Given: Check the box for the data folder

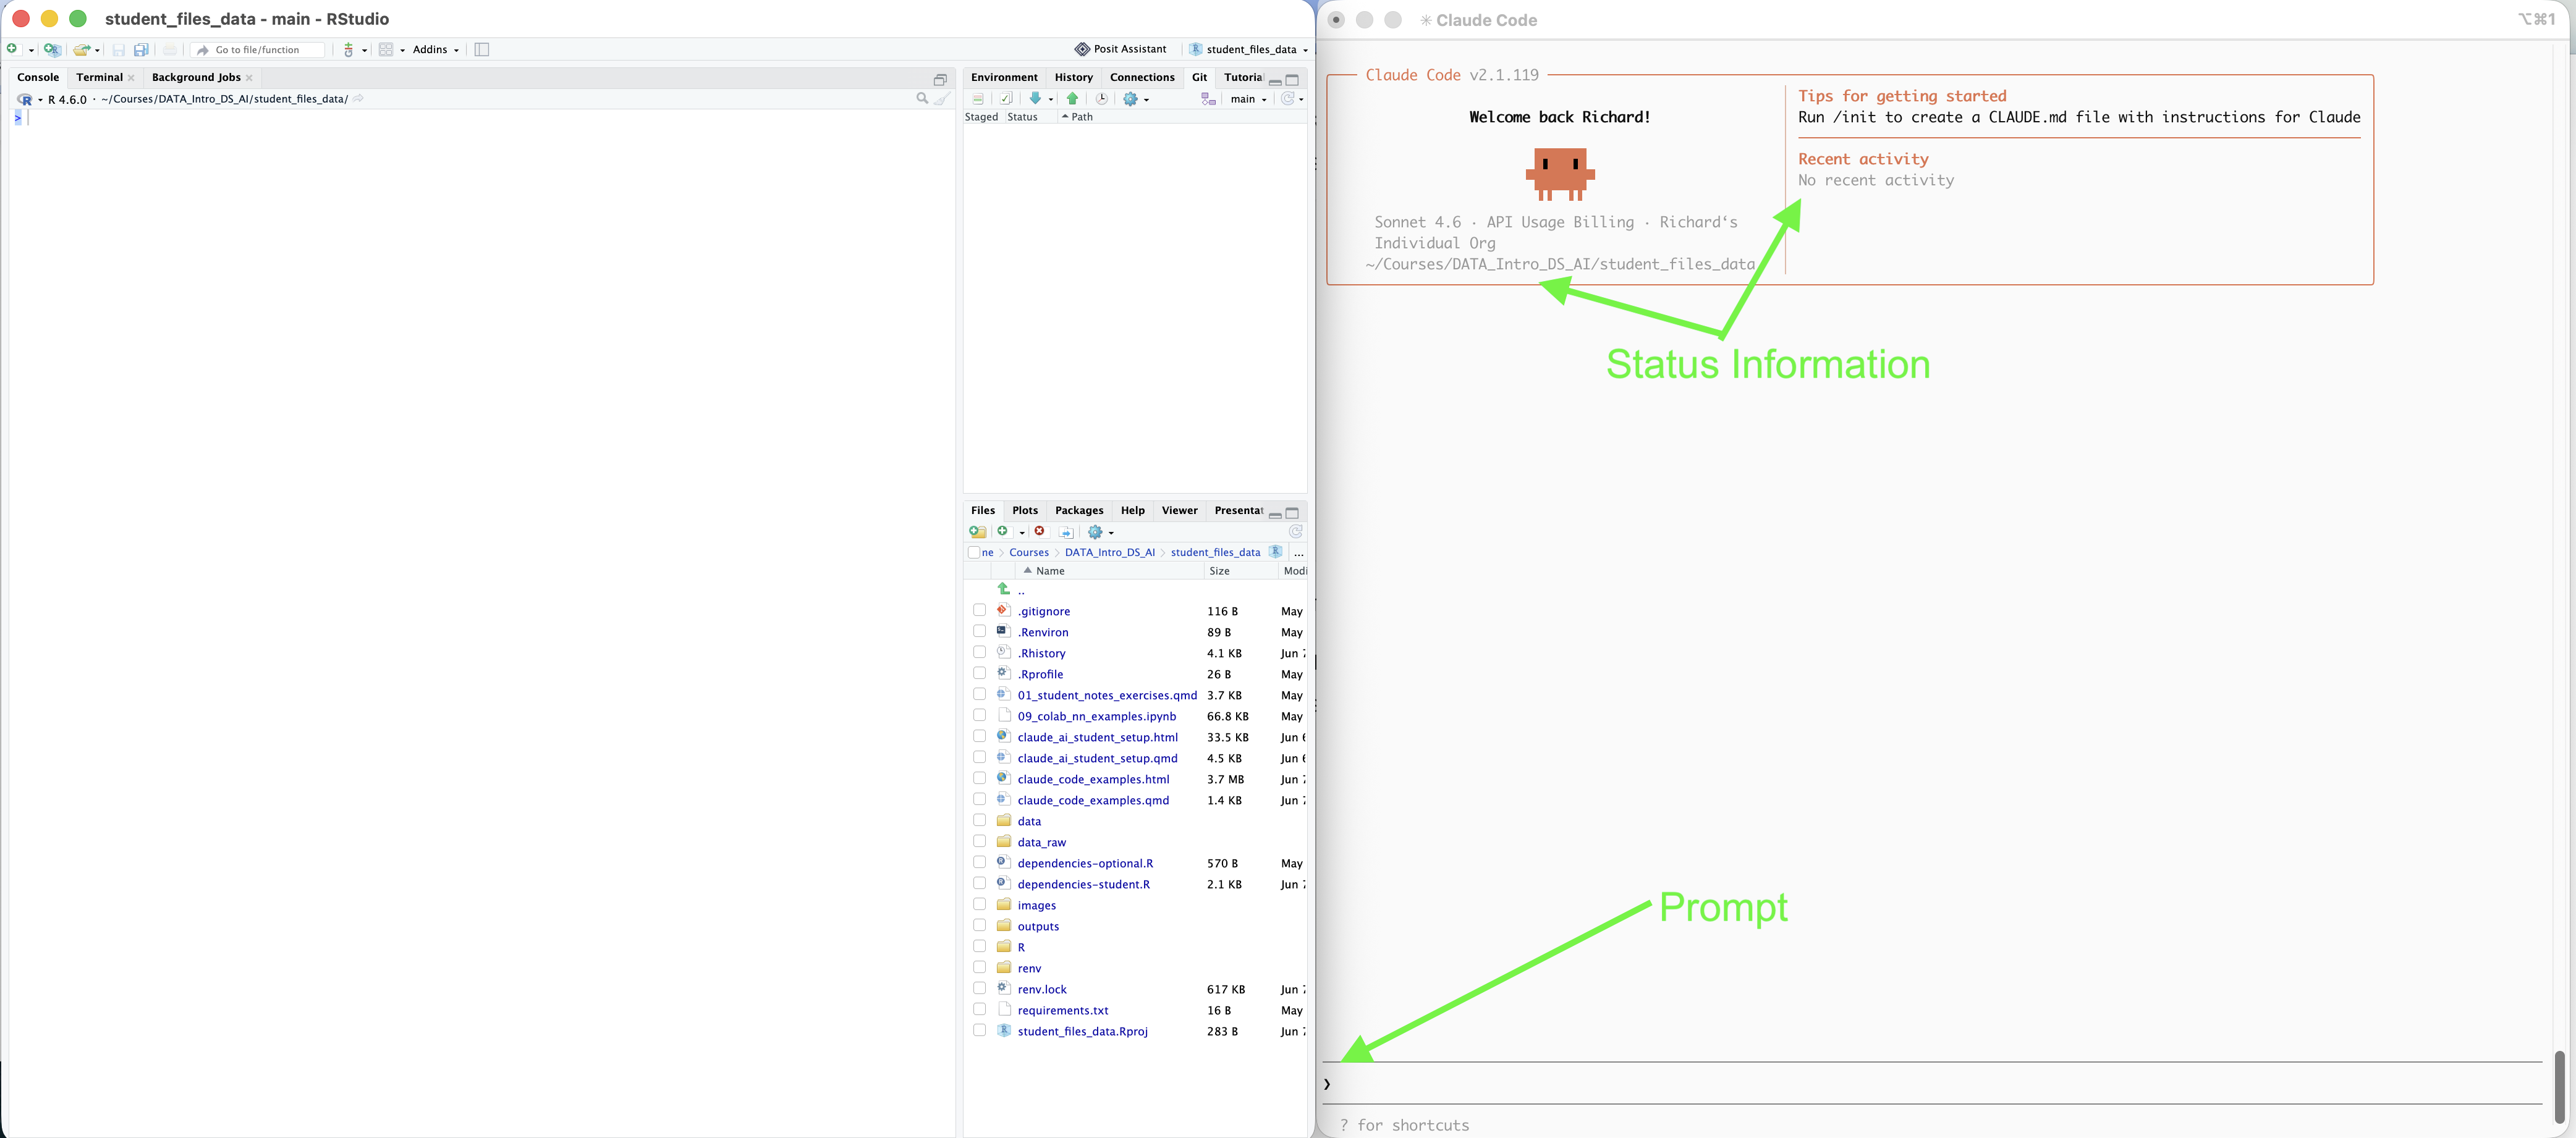Looking at the screenshot, I should 979,820.
